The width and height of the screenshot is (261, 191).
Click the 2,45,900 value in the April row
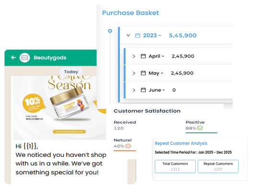(x=183, y=56)
